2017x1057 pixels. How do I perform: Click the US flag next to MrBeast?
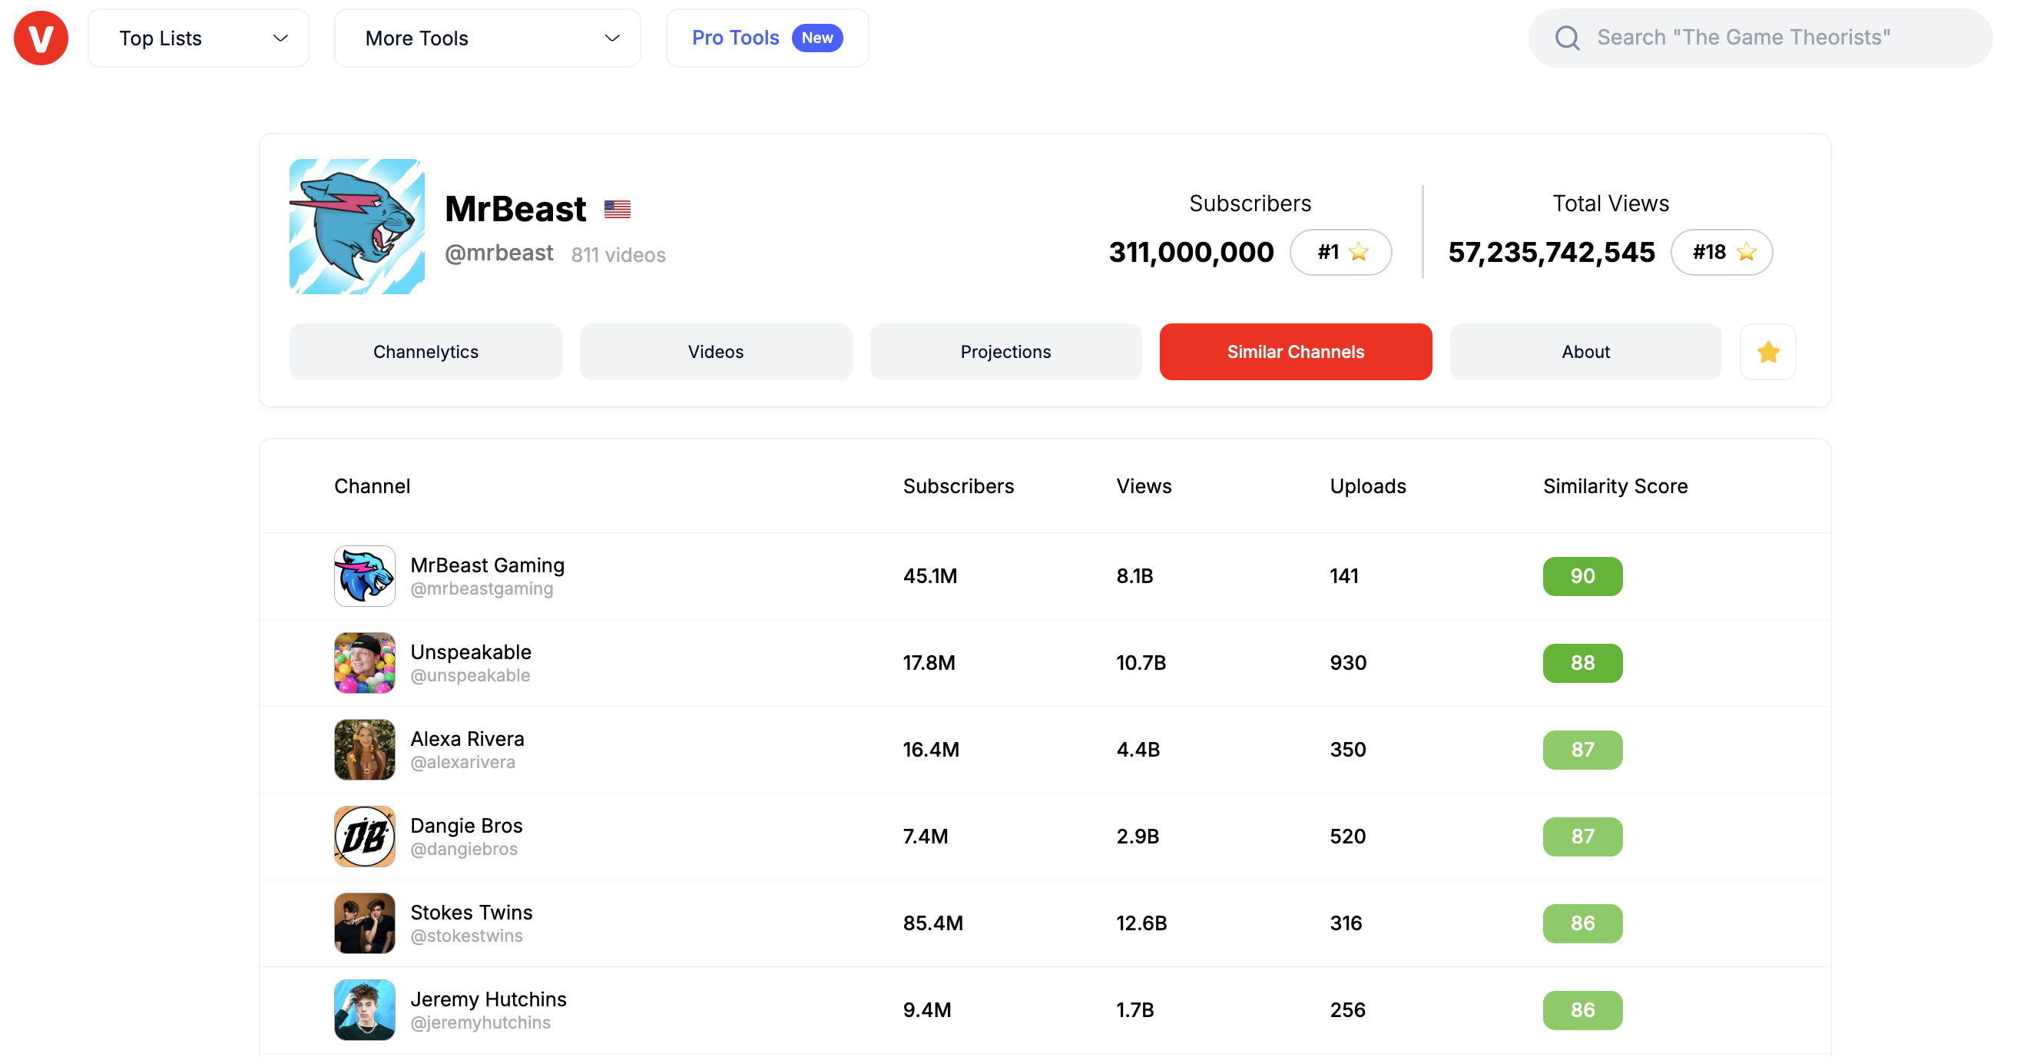[617, 209]
